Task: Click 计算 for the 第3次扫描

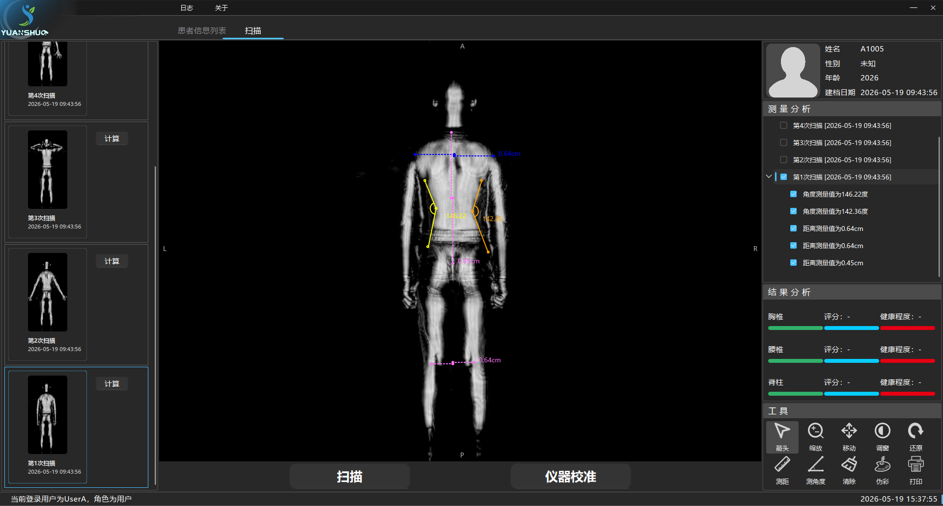Action: [x=112, y=139]
